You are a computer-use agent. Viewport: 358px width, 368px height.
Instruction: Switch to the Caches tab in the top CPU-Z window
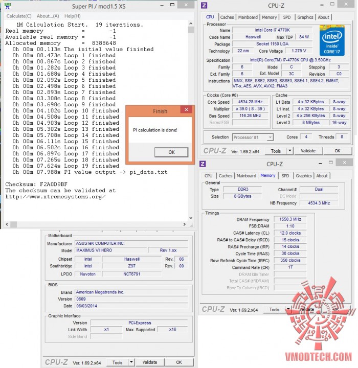coord(227,17)
